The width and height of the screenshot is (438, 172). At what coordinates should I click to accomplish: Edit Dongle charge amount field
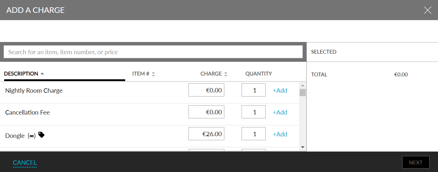tap(206, 134)
